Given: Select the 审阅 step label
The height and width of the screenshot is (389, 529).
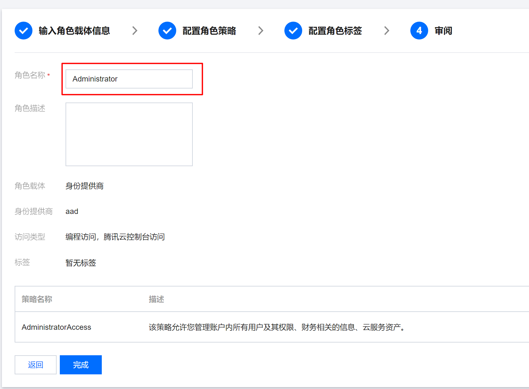Looking at the screenshot, I should 443,31.
